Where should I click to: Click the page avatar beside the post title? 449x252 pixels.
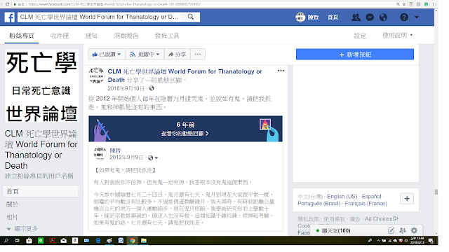96,76
